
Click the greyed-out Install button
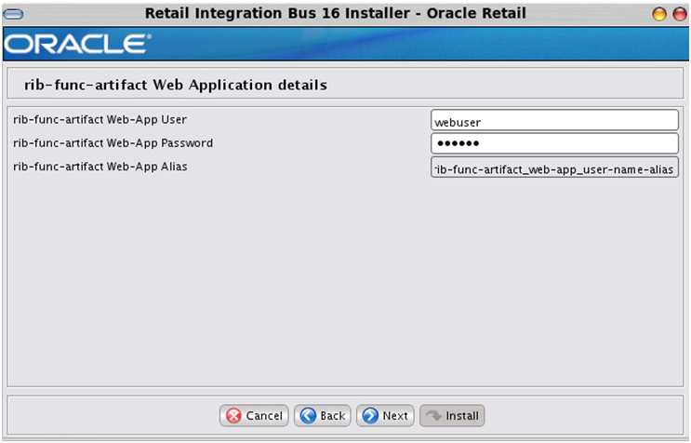(x=452, y=415)
